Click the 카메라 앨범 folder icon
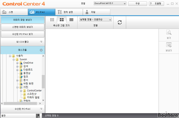179x118 pixels. (x=24, y=97)
